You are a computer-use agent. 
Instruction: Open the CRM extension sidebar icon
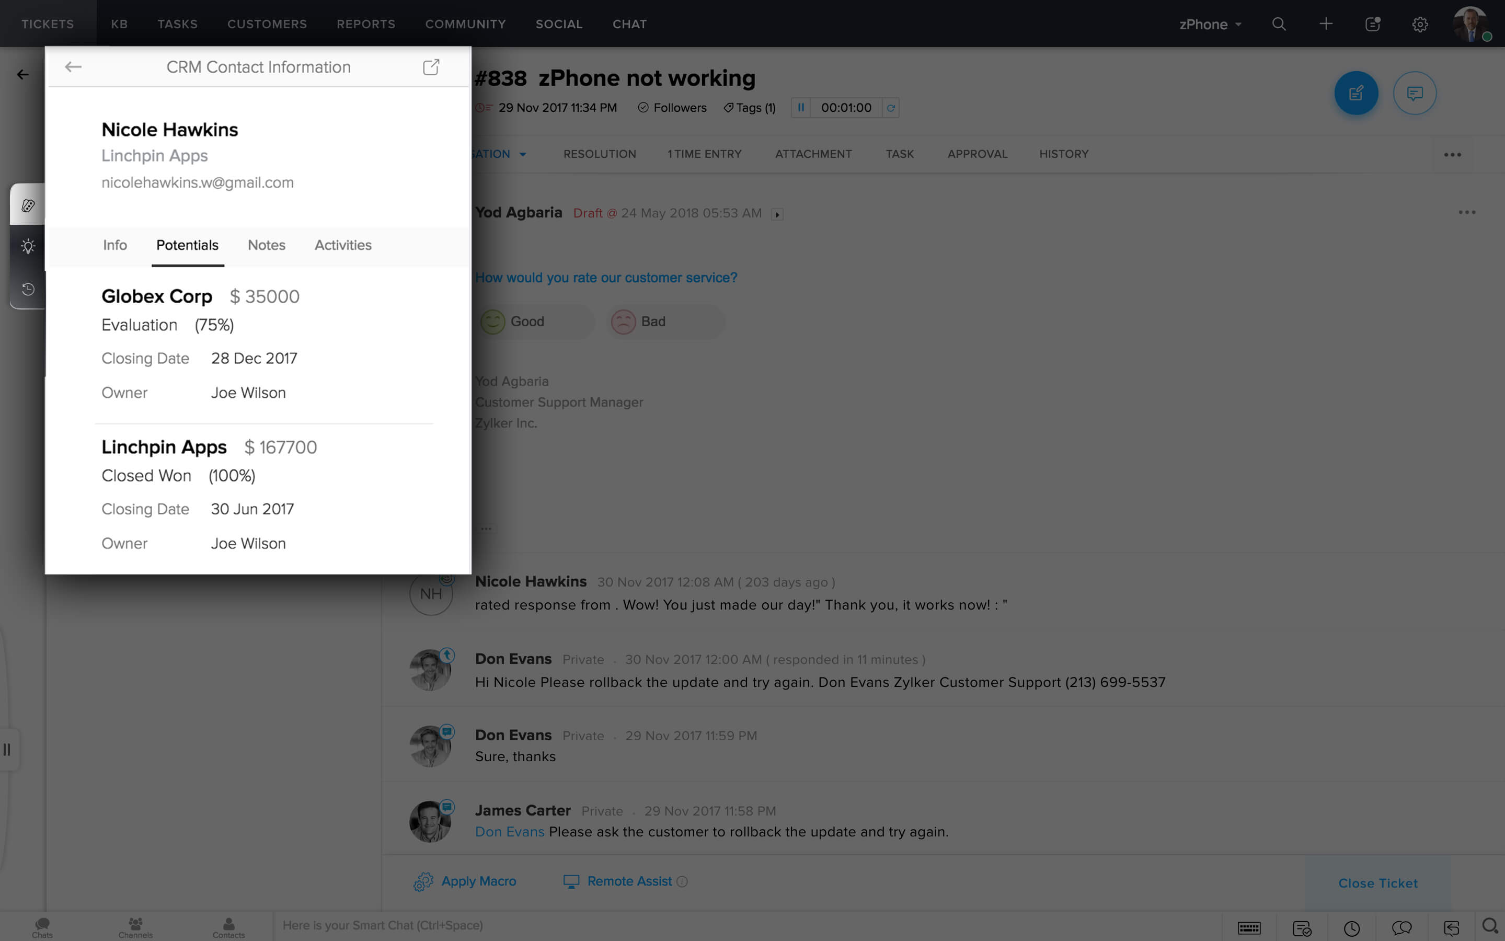28,205
